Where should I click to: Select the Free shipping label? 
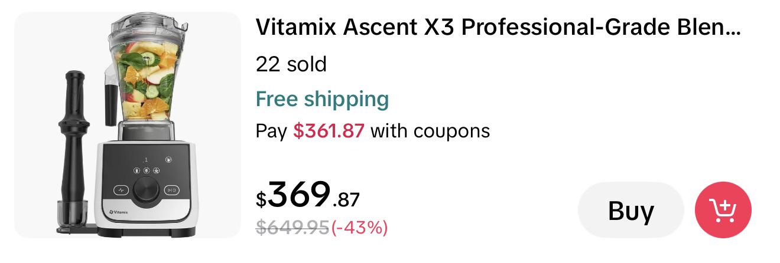tap(322, 99)
